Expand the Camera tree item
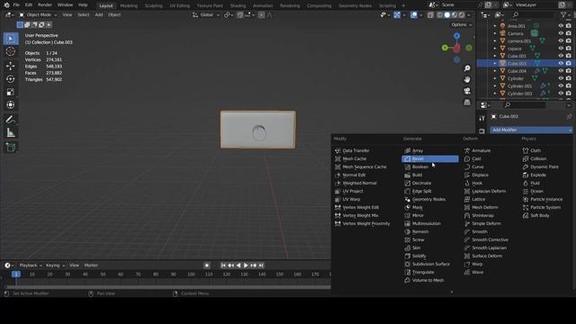Viewport: 576px width, 324px height. click(495, 33)
